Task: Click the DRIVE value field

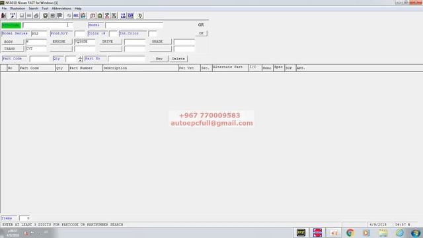Action: tap(135, 42)
